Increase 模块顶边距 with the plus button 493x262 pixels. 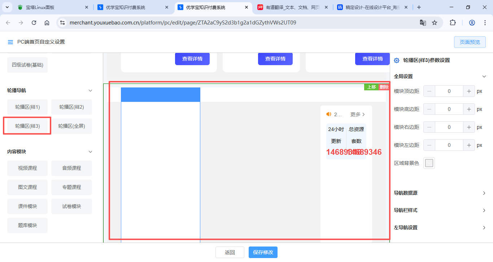point(469,91)
